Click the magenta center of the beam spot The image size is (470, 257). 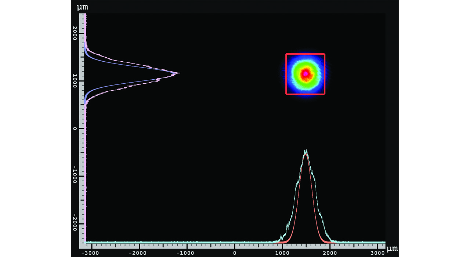point(306,73)
